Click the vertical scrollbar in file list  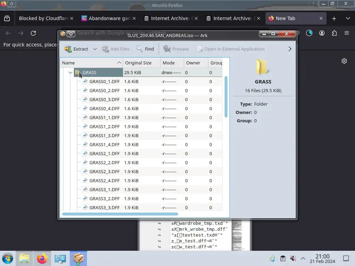pos(226,97)
